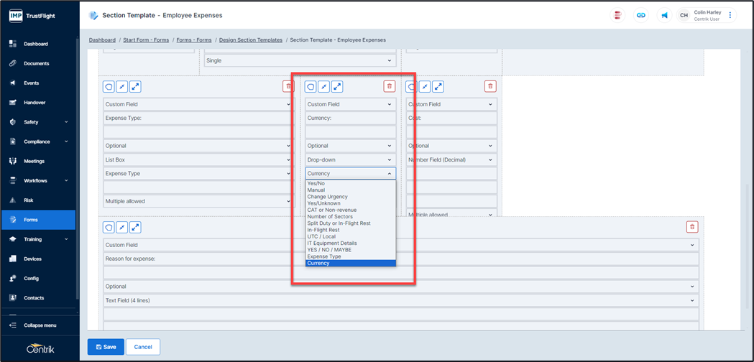754x362 pixels.
Task: Open the List Box field type dropdown
Action: click(198, 159)
